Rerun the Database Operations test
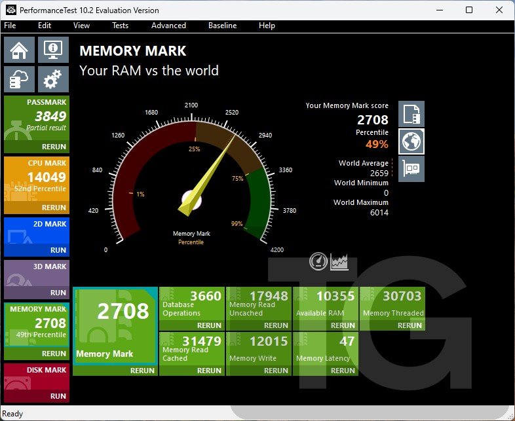 pos(209,325)
